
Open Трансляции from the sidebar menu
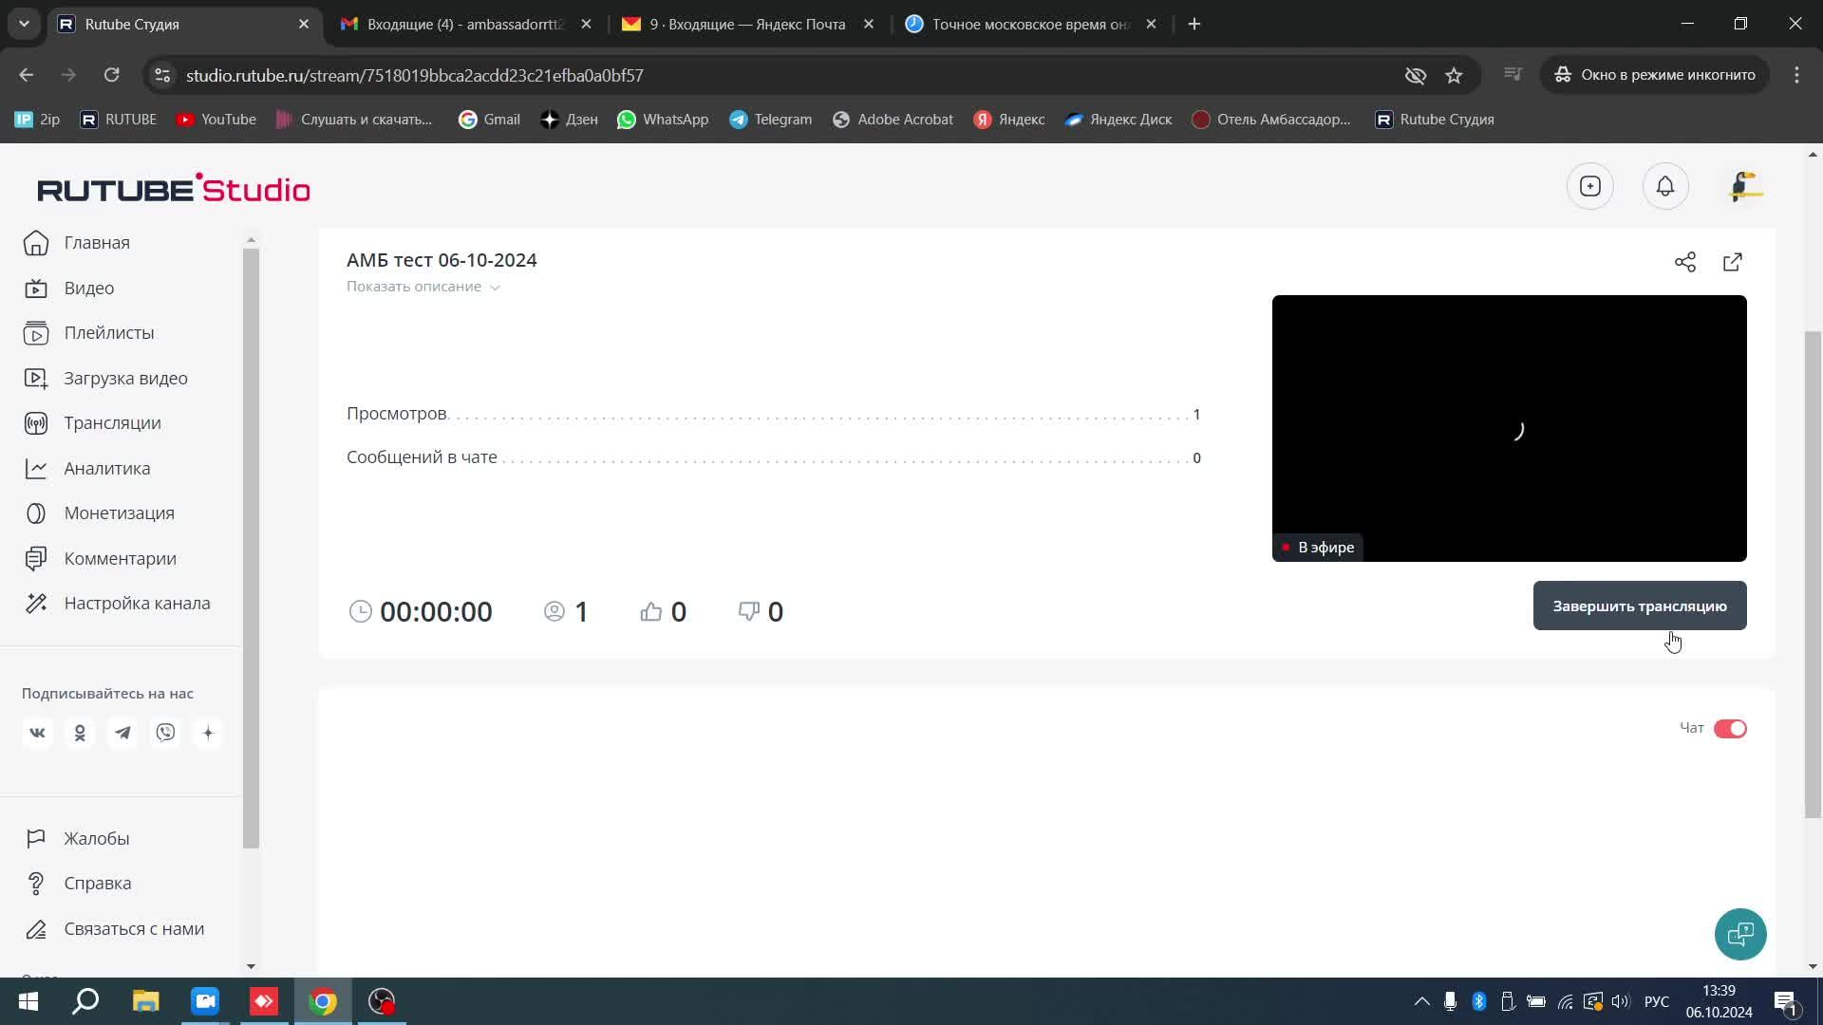pyautogui.click(x=113, y=421)
